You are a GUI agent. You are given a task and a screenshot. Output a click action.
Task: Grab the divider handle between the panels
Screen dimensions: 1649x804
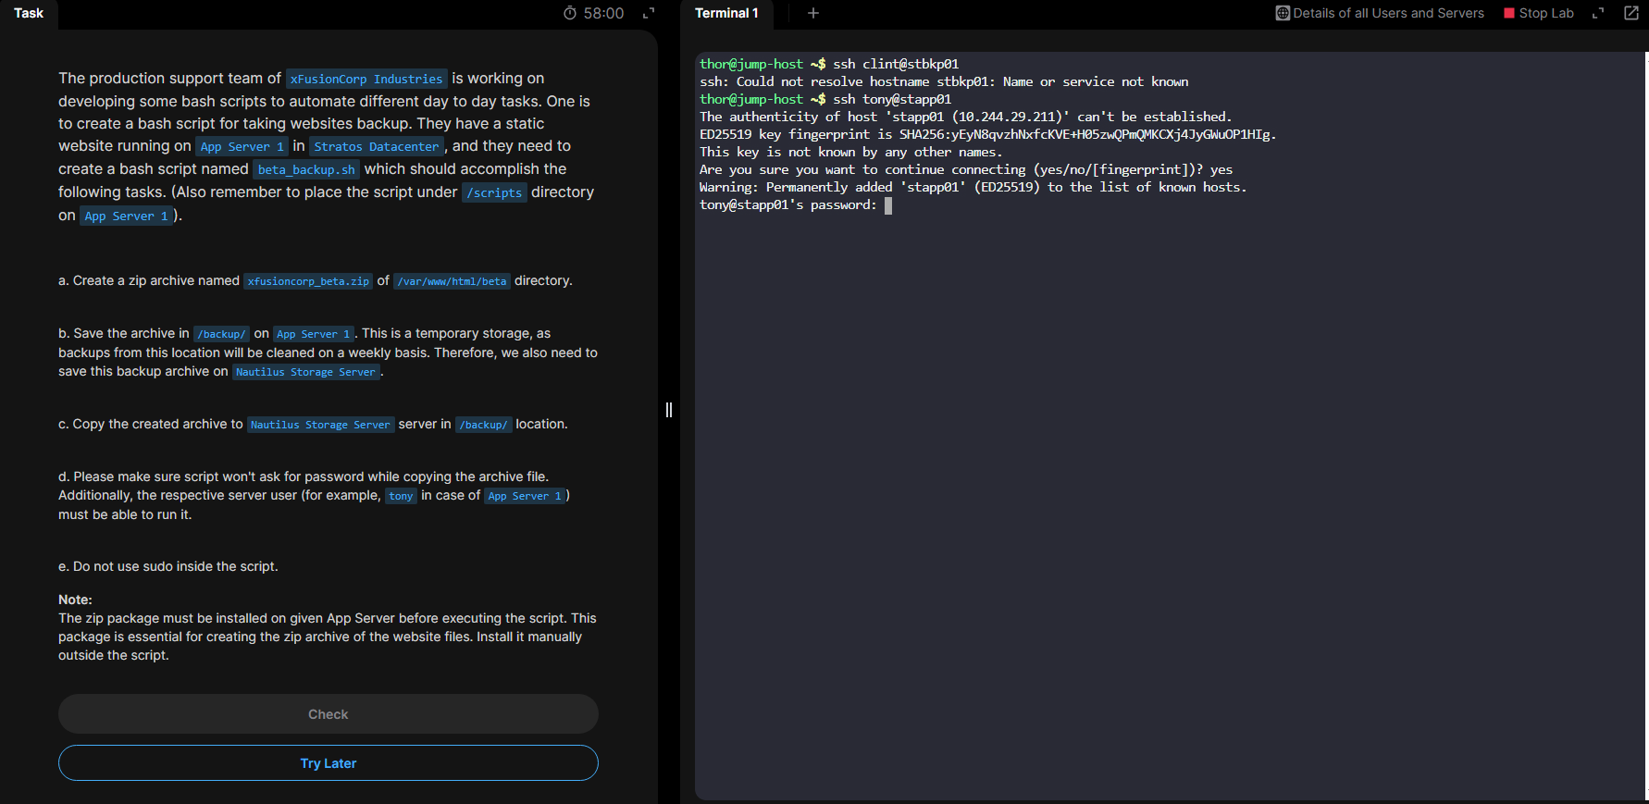[669, 410]
